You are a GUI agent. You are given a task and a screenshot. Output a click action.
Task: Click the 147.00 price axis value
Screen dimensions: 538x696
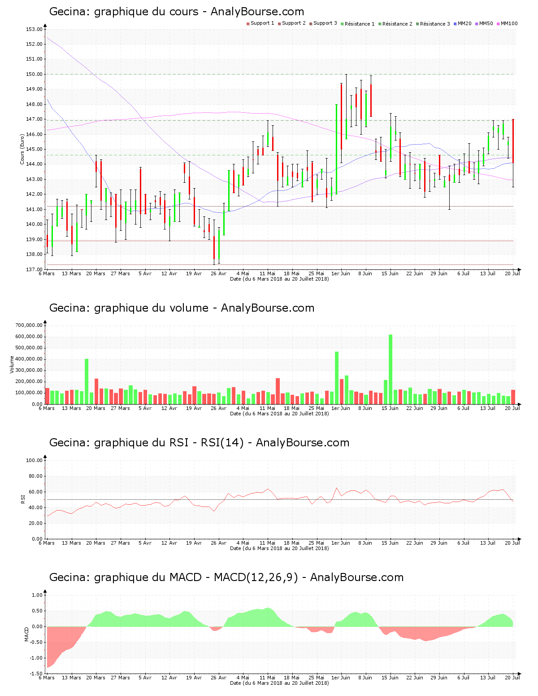[34, 119]
